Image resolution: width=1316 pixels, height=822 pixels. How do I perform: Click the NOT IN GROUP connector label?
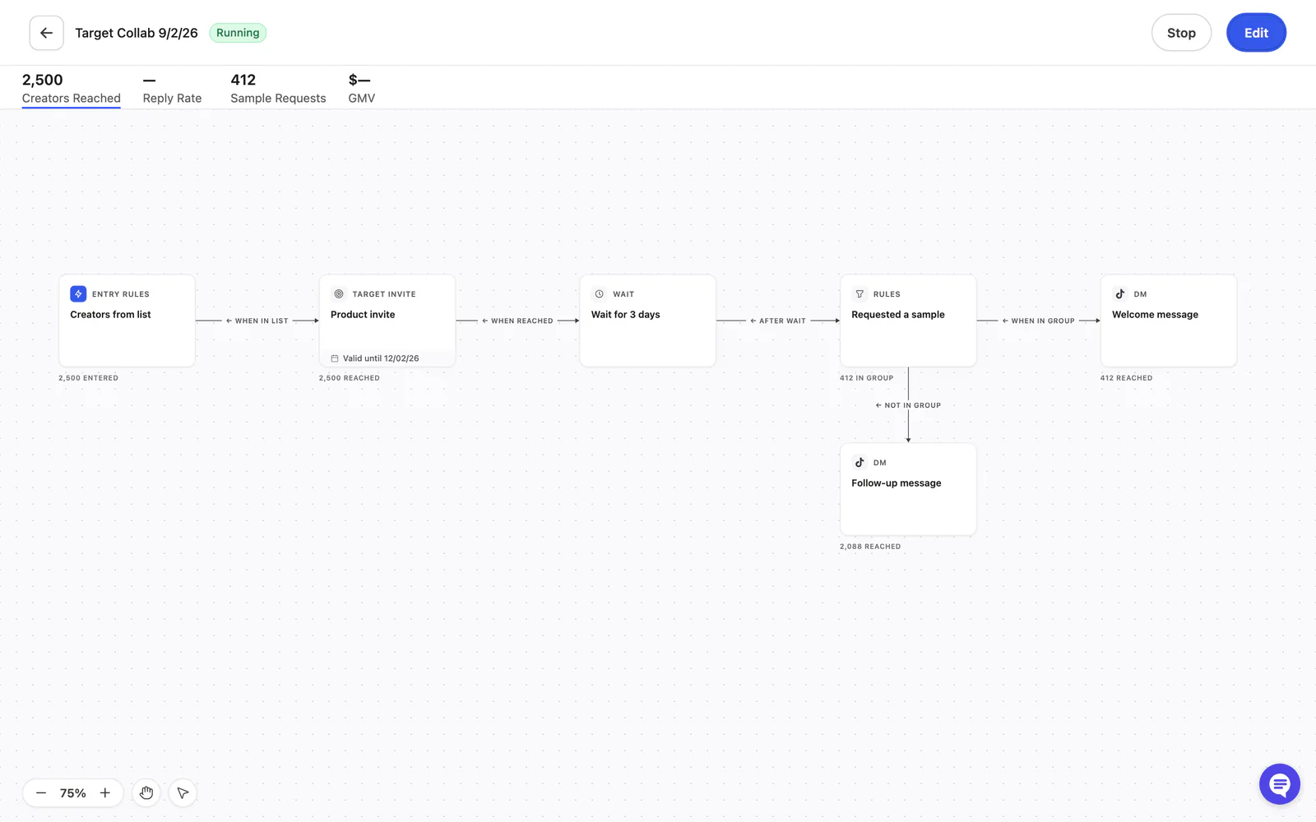pos(908,405)
